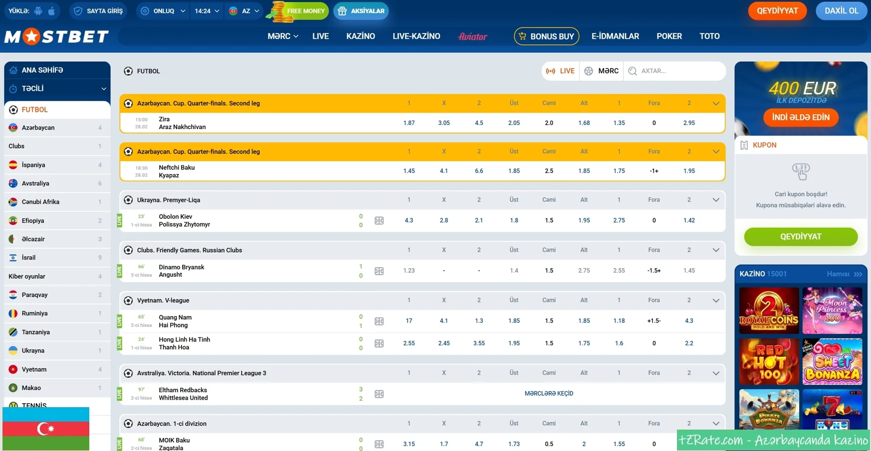
Task: Collapse the TƏCİLİ sidebar section
Action: [103, 89]
